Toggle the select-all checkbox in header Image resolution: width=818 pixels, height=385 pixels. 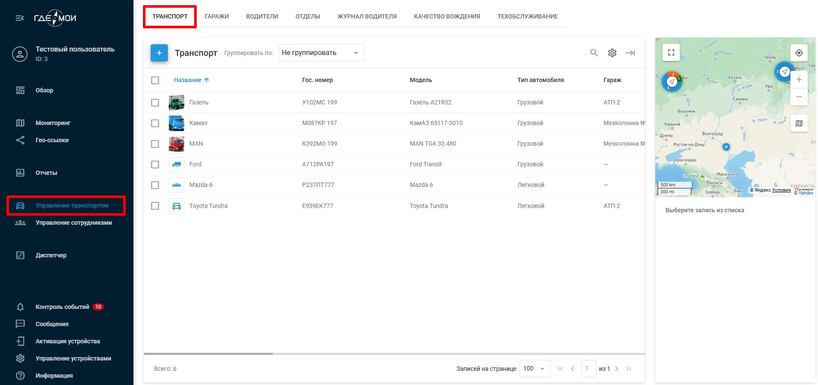coord(155,80)
